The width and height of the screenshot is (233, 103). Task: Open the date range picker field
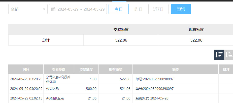click(81, 9)
